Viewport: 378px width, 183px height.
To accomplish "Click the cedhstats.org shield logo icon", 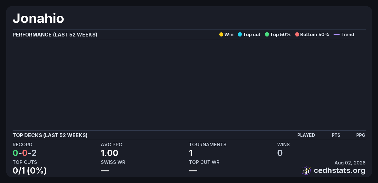I will (x=306, y=171).
